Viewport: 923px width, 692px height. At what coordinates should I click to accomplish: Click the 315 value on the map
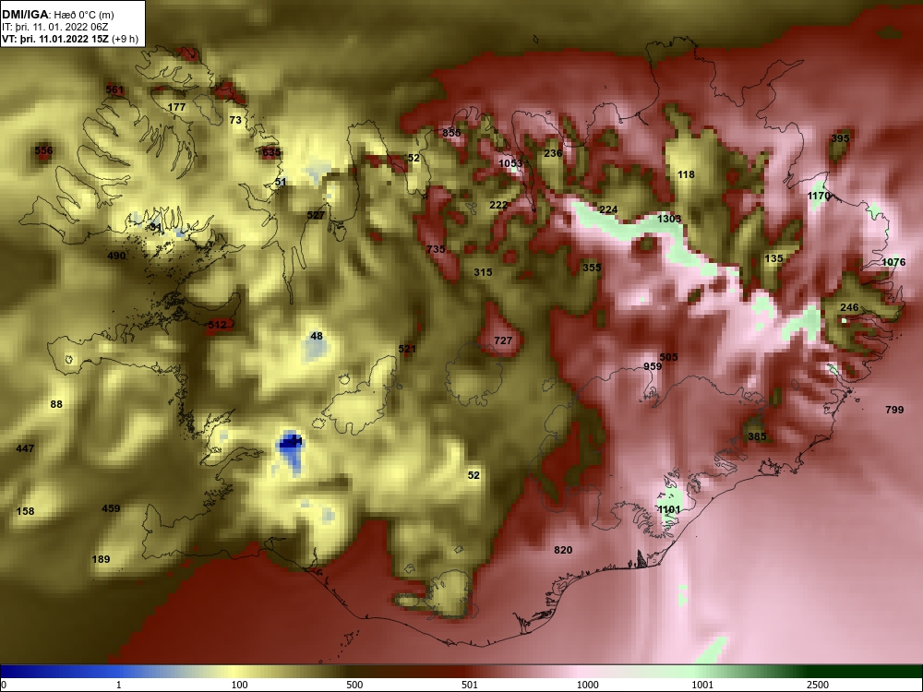(483, 272)
